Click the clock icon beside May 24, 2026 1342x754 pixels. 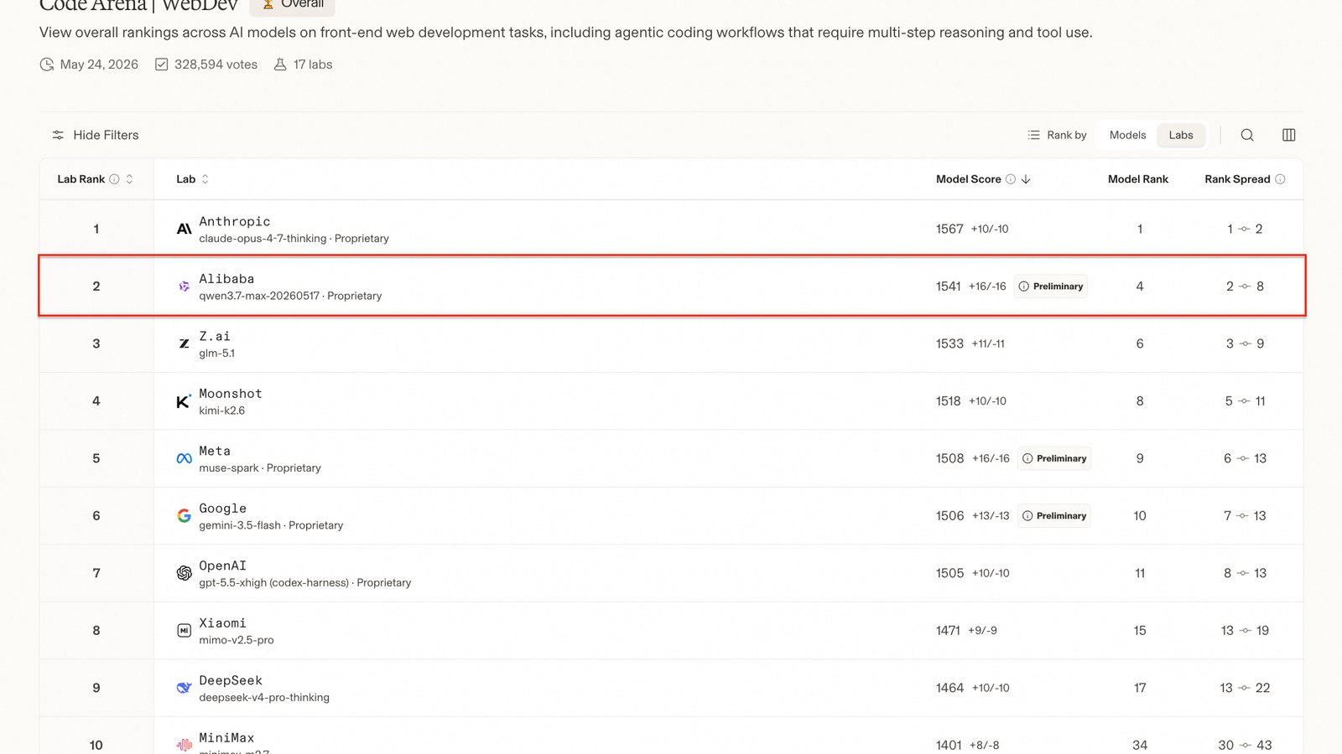[47, 65]
